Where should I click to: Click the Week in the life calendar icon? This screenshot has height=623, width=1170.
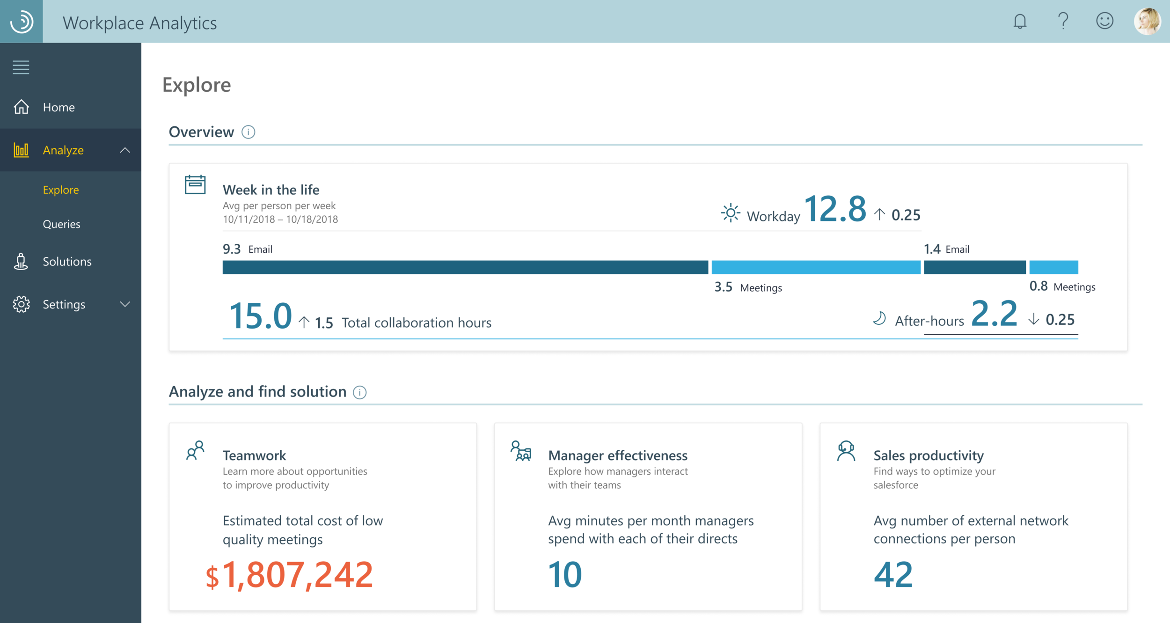(x=195, y=184)
